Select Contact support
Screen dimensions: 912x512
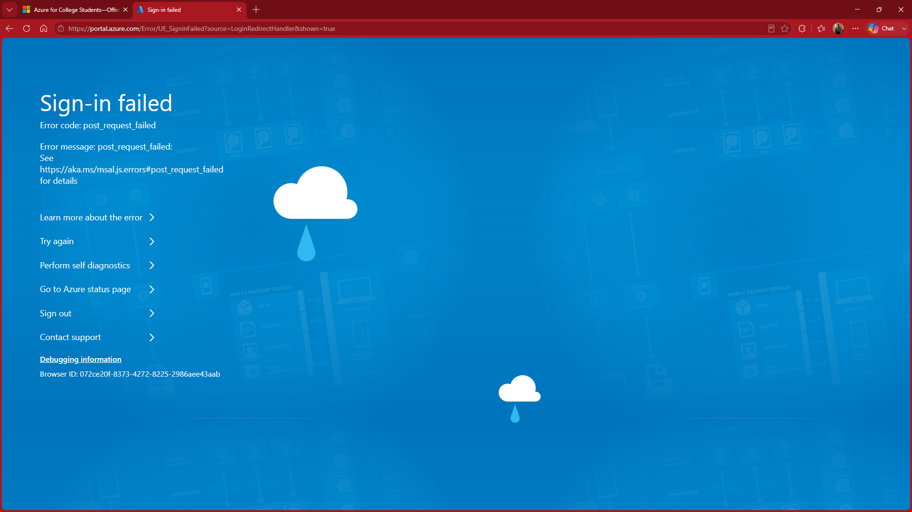[70, 337]
